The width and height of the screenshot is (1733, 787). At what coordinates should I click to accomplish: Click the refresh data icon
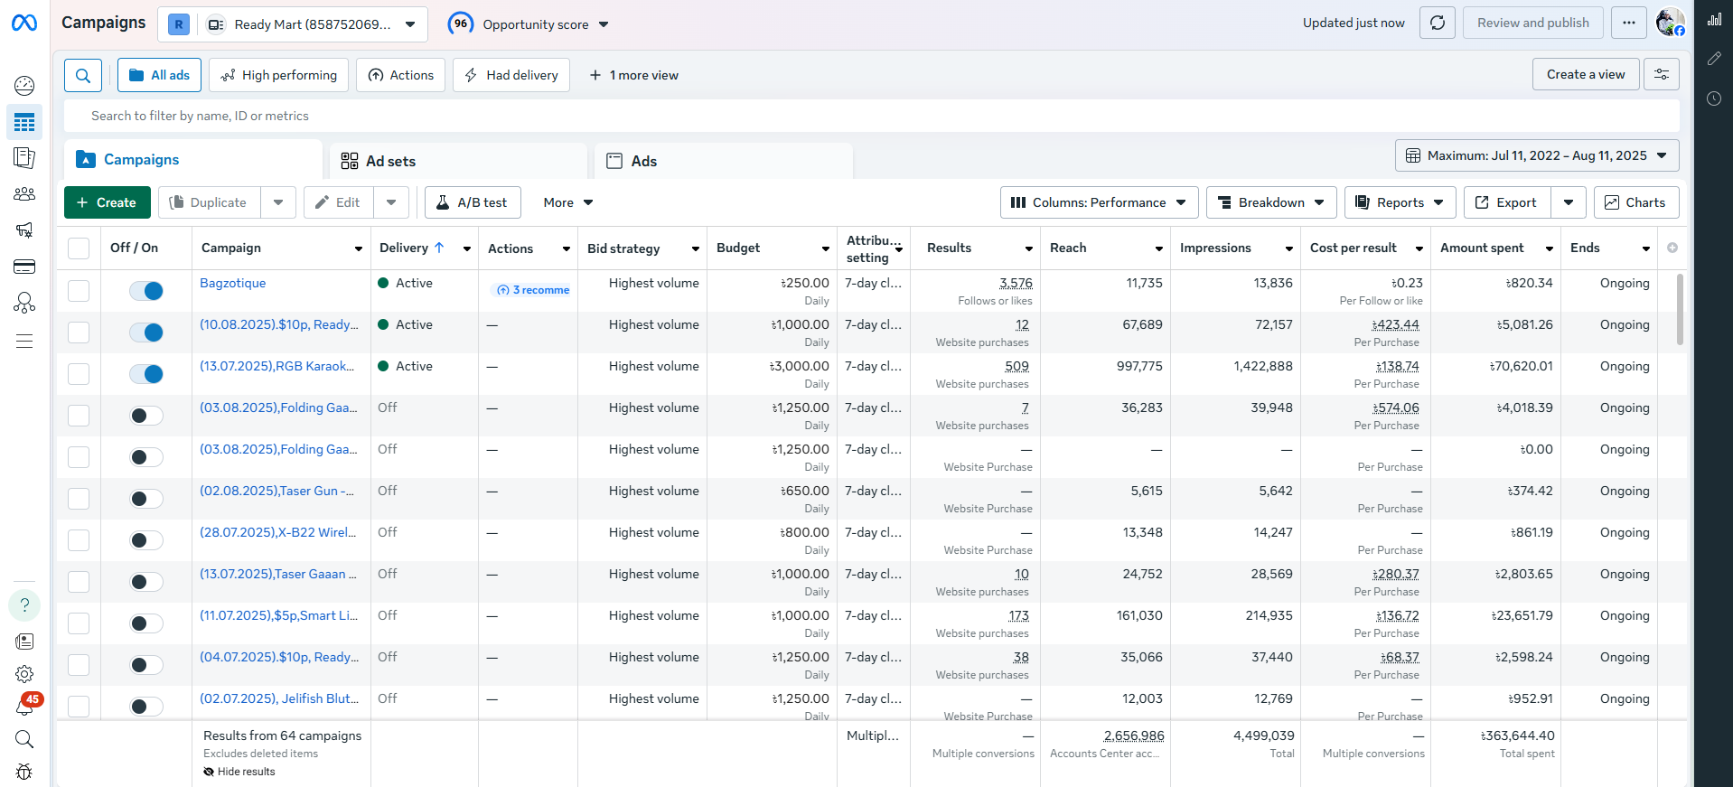pos(1437,23)
